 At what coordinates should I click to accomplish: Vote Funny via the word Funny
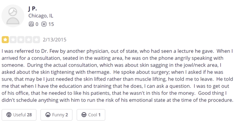[x=58, y=115]
